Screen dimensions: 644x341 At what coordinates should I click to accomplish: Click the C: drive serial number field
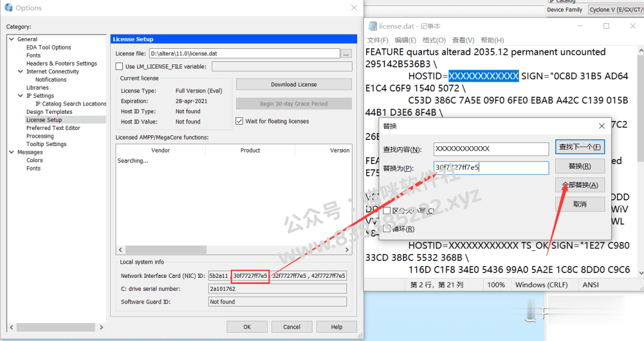[277, 289]
